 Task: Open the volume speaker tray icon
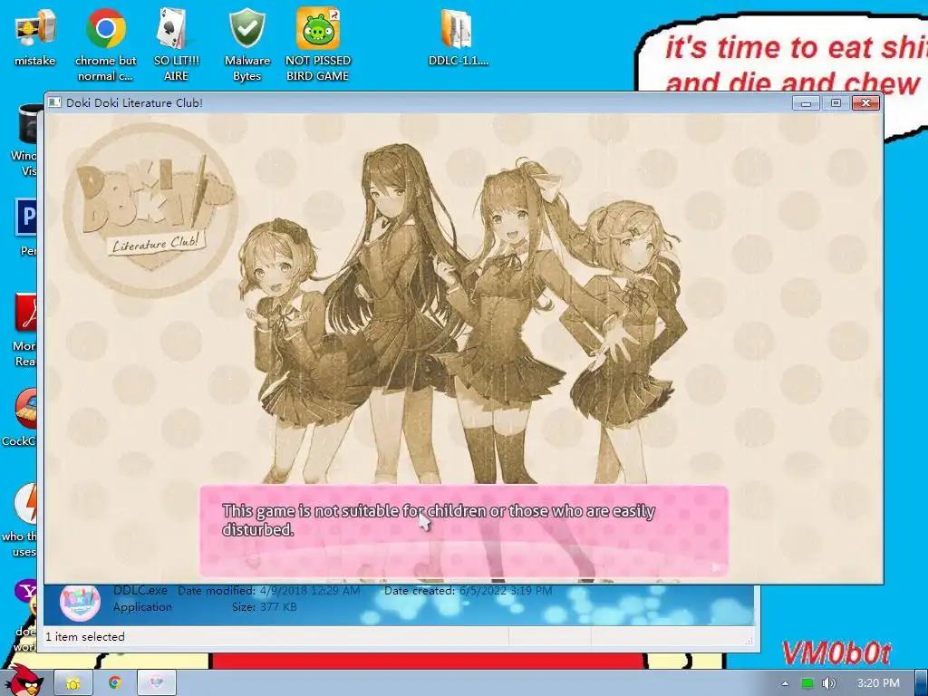point(828,683)
